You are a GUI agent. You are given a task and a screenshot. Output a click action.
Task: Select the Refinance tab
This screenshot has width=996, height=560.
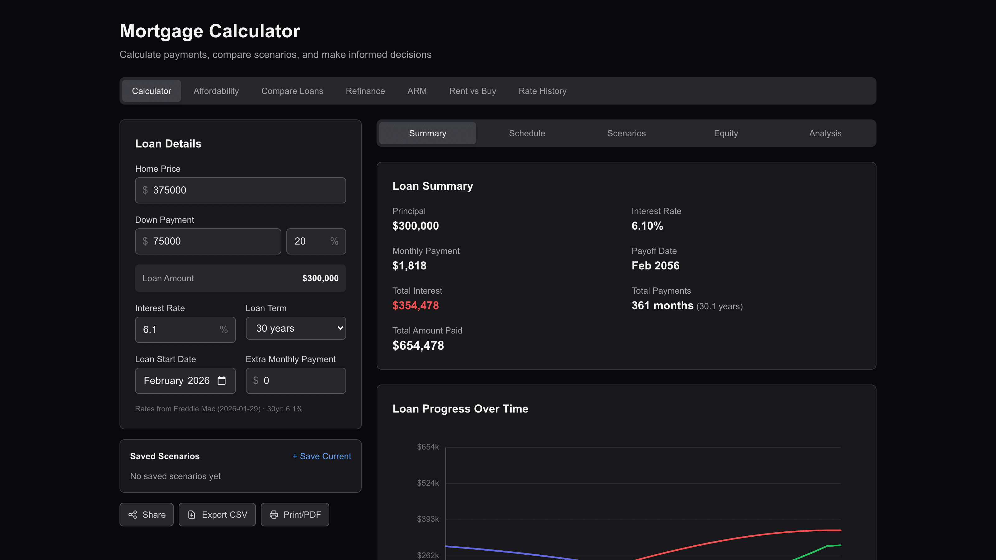click(x=365, y=91)
